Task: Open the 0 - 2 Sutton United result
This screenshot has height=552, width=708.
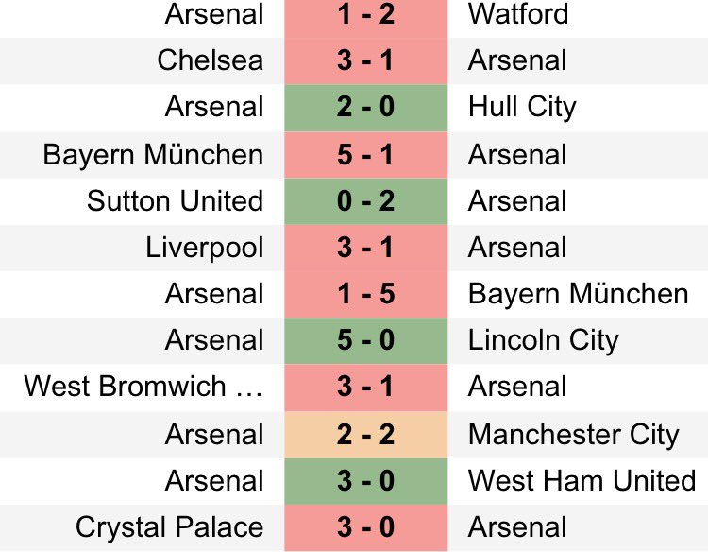Action: tap(365, 201)
